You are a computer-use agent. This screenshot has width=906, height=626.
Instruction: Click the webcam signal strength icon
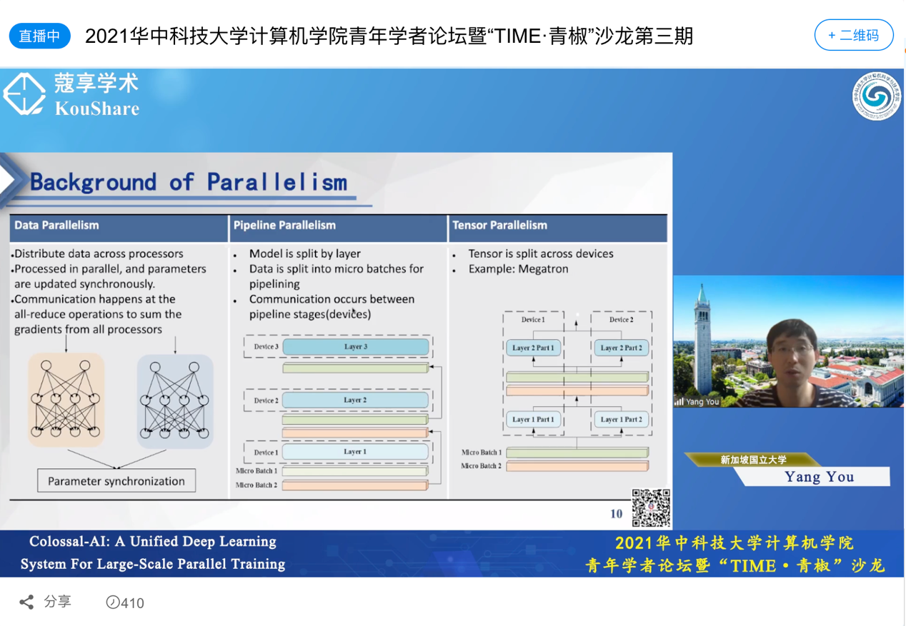point(679,402)
